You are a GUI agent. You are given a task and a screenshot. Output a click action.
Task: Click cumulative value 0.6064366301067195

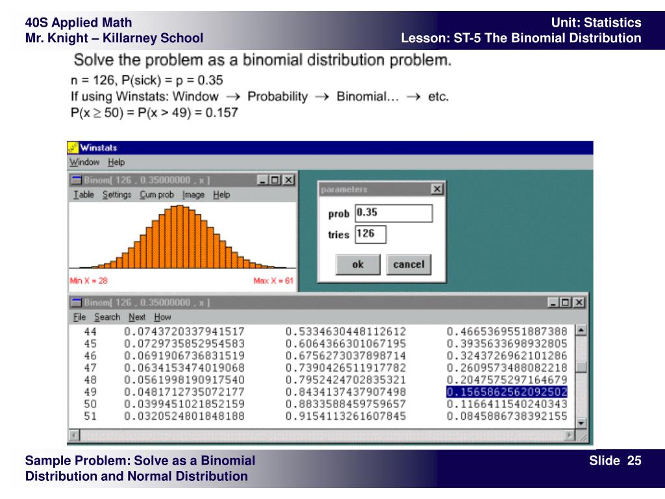point(345,343)
